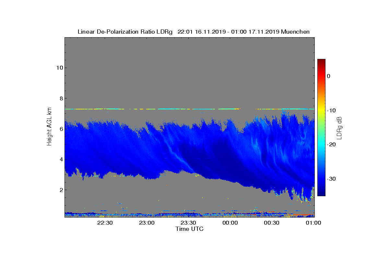389x259 pixels.
Task: Click the 6 km height tick label
Action: coord(61,129)
